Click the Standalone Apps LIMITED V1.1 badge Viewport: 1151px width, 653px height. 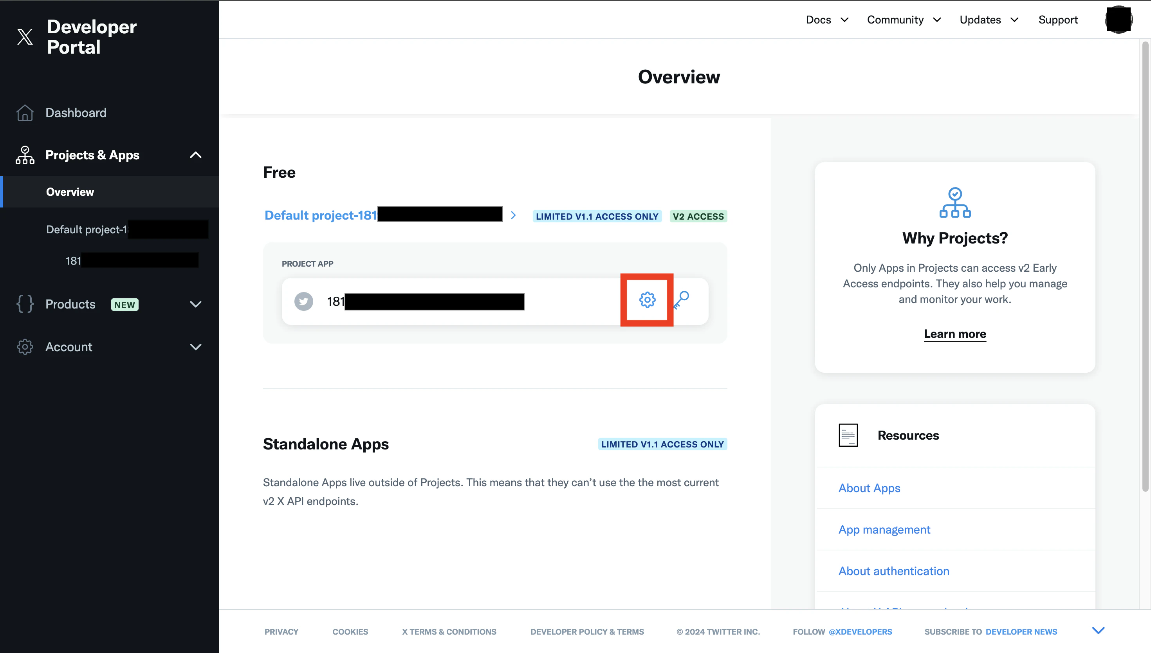[662, 444]
